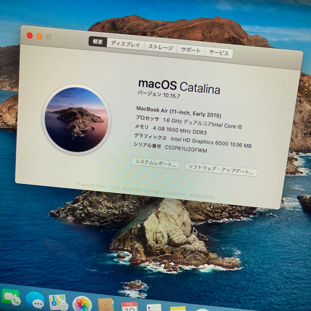
Task: Click the 4 GB 1600 MHz DDR3 text
Action: pos(180,130)
